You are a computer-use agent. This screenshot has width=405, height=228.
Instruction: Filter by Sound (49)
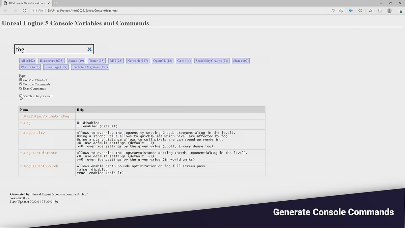click(76, 61)
